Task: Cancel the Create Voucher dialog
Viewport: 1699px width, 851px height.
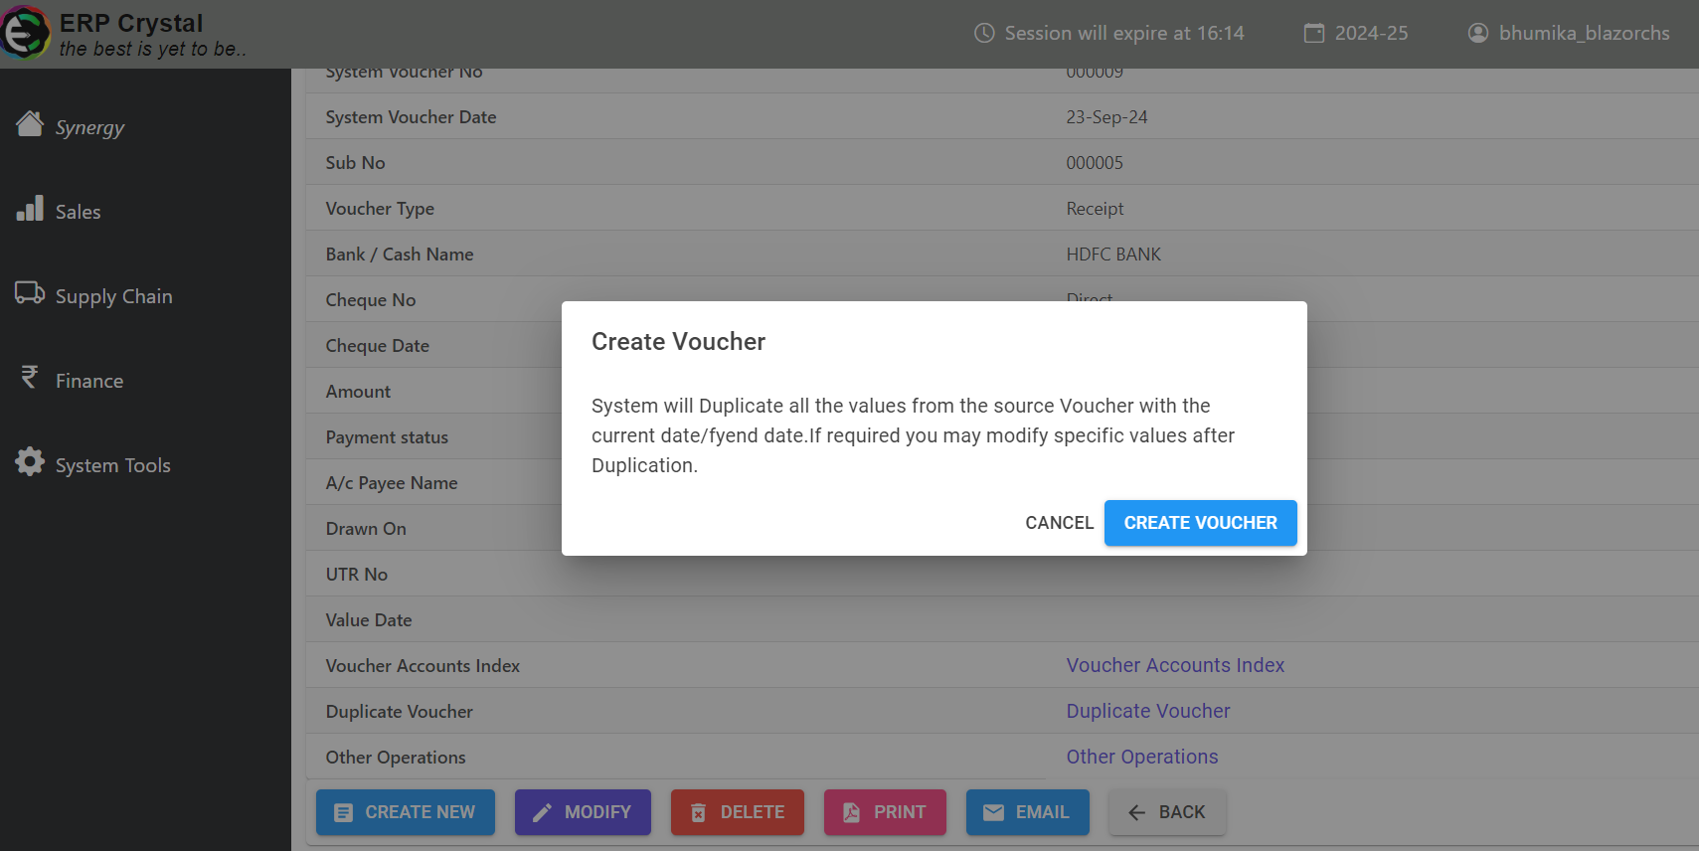Action: (x=1059, y=523)
